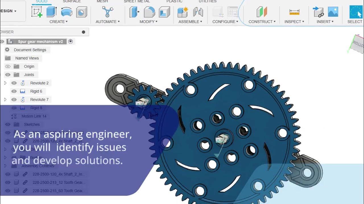364x204 pixels.
Task: Insert a canvas image
Action: 333,12
